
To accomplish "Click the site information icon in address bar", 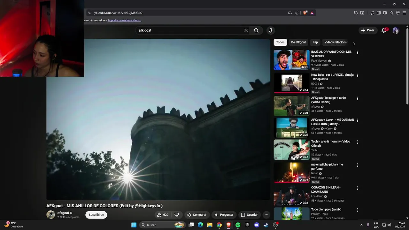I will pyautogui.click(x=89, y=13).
